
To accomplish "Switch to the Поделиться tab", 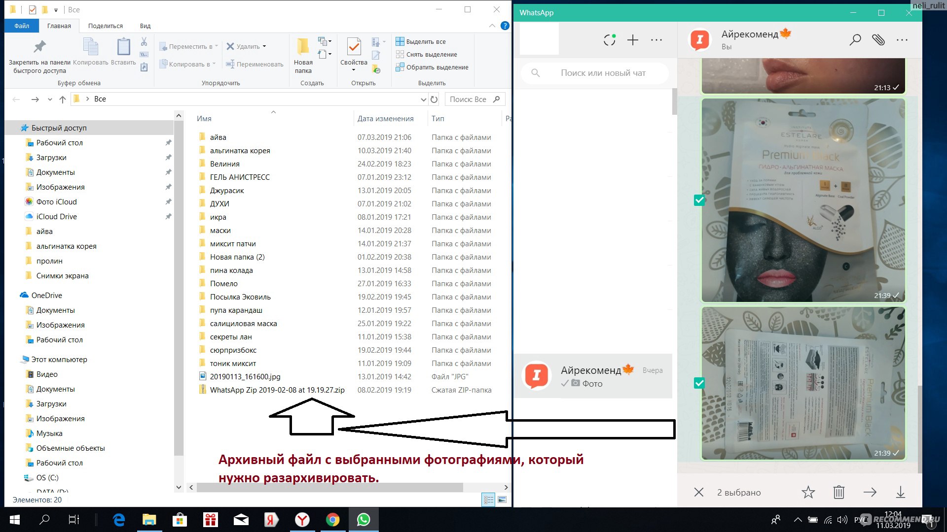I will (106, 26).
